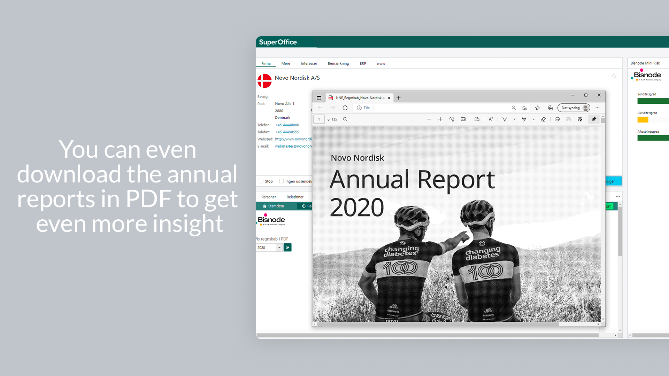The image size is (669, 376).
Task: Select the Draw pen tool
Action: pos(505,119)
